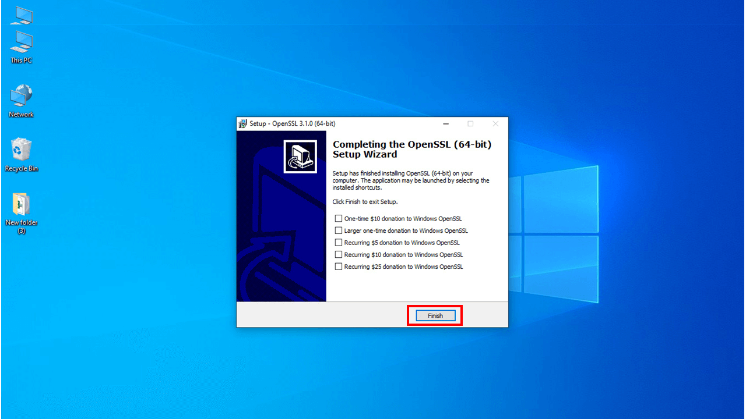
Task: Select the Network desktop icon
Action: (22, 100)
